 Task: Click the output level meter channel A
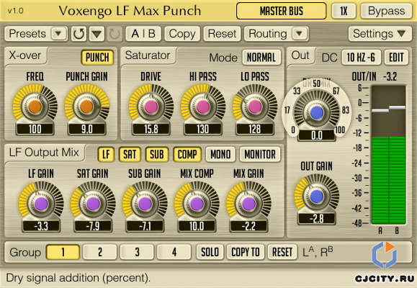(380, 155)
